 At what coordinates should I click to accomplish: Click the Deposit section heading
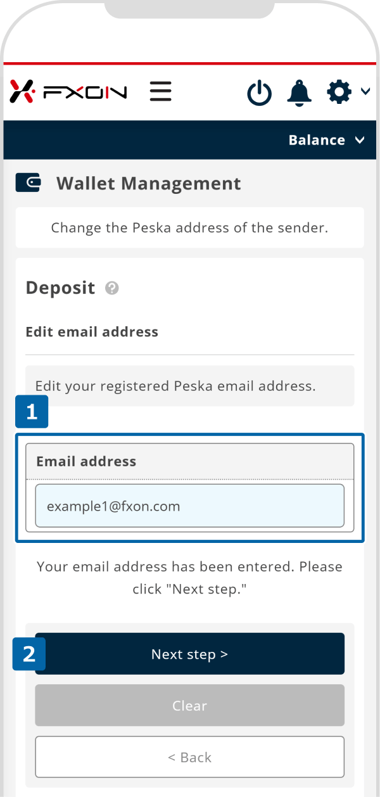[x=60, y=288]
